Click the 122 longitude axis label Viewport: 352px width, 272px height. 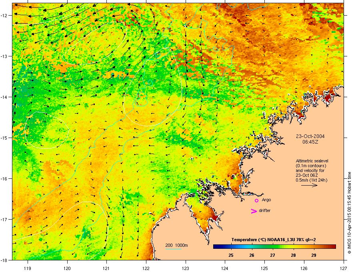146,268
